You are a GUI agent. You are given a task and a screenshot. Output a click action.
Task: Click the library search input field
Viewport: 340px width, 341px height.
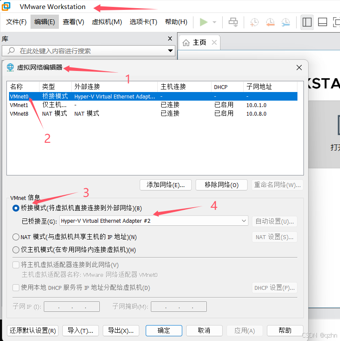coord(89,51)
